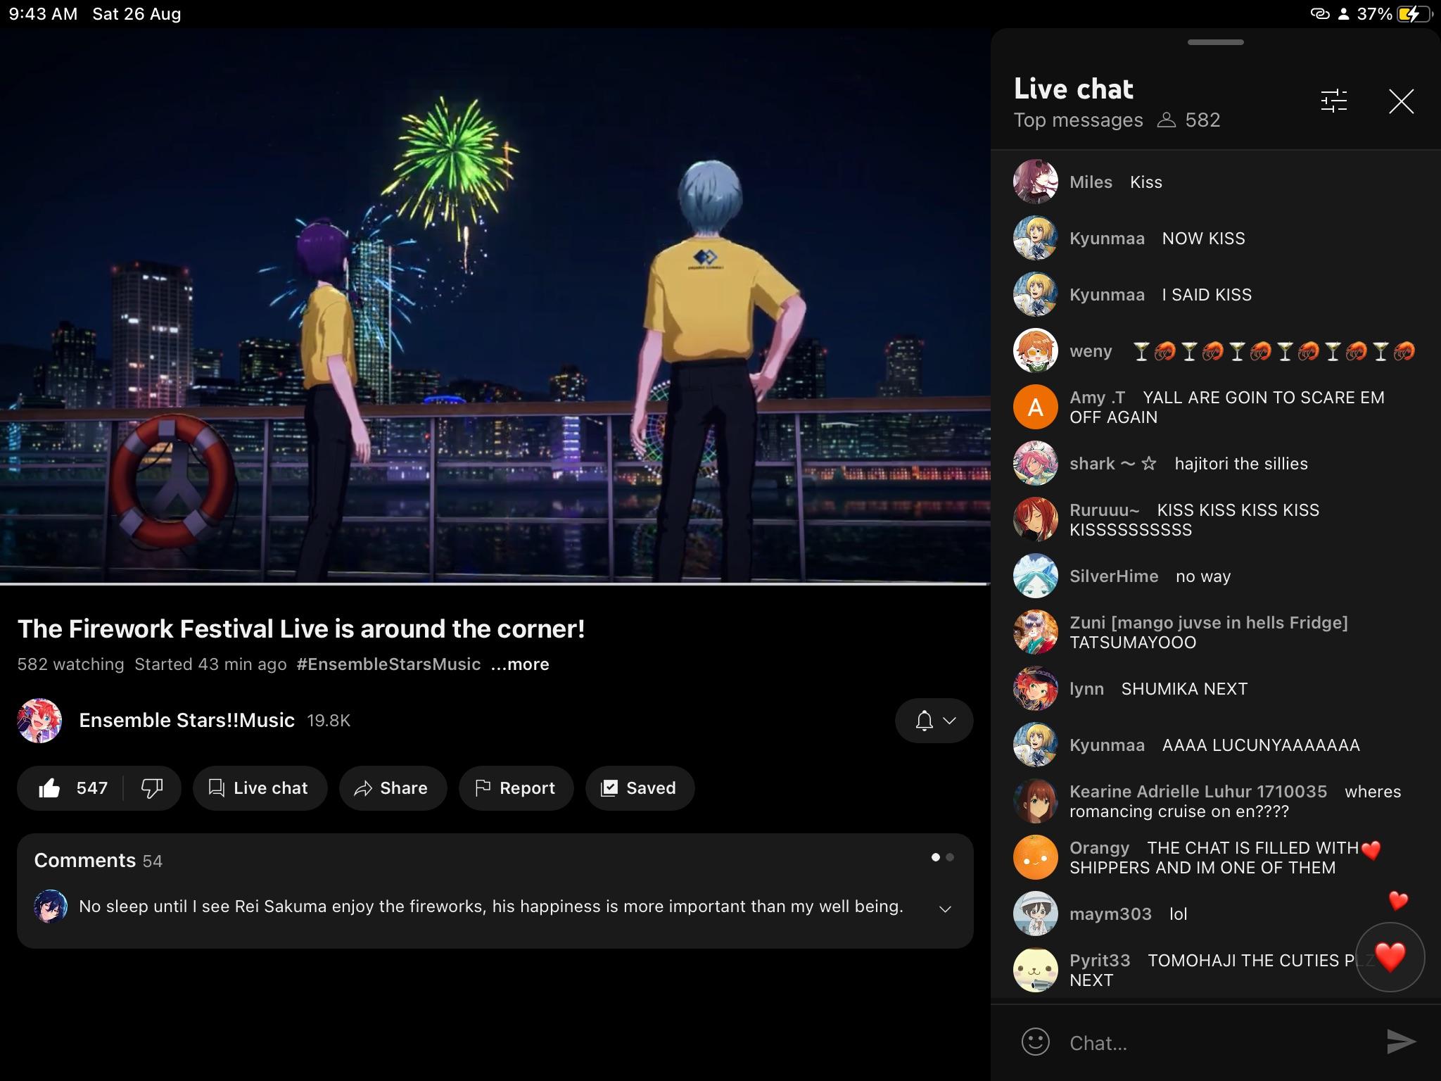The height and width of the screenshot is (1081, 1441).
Task: Open live chat filter settings icon
Action: pyautogui.click(x=1333, y=101)
